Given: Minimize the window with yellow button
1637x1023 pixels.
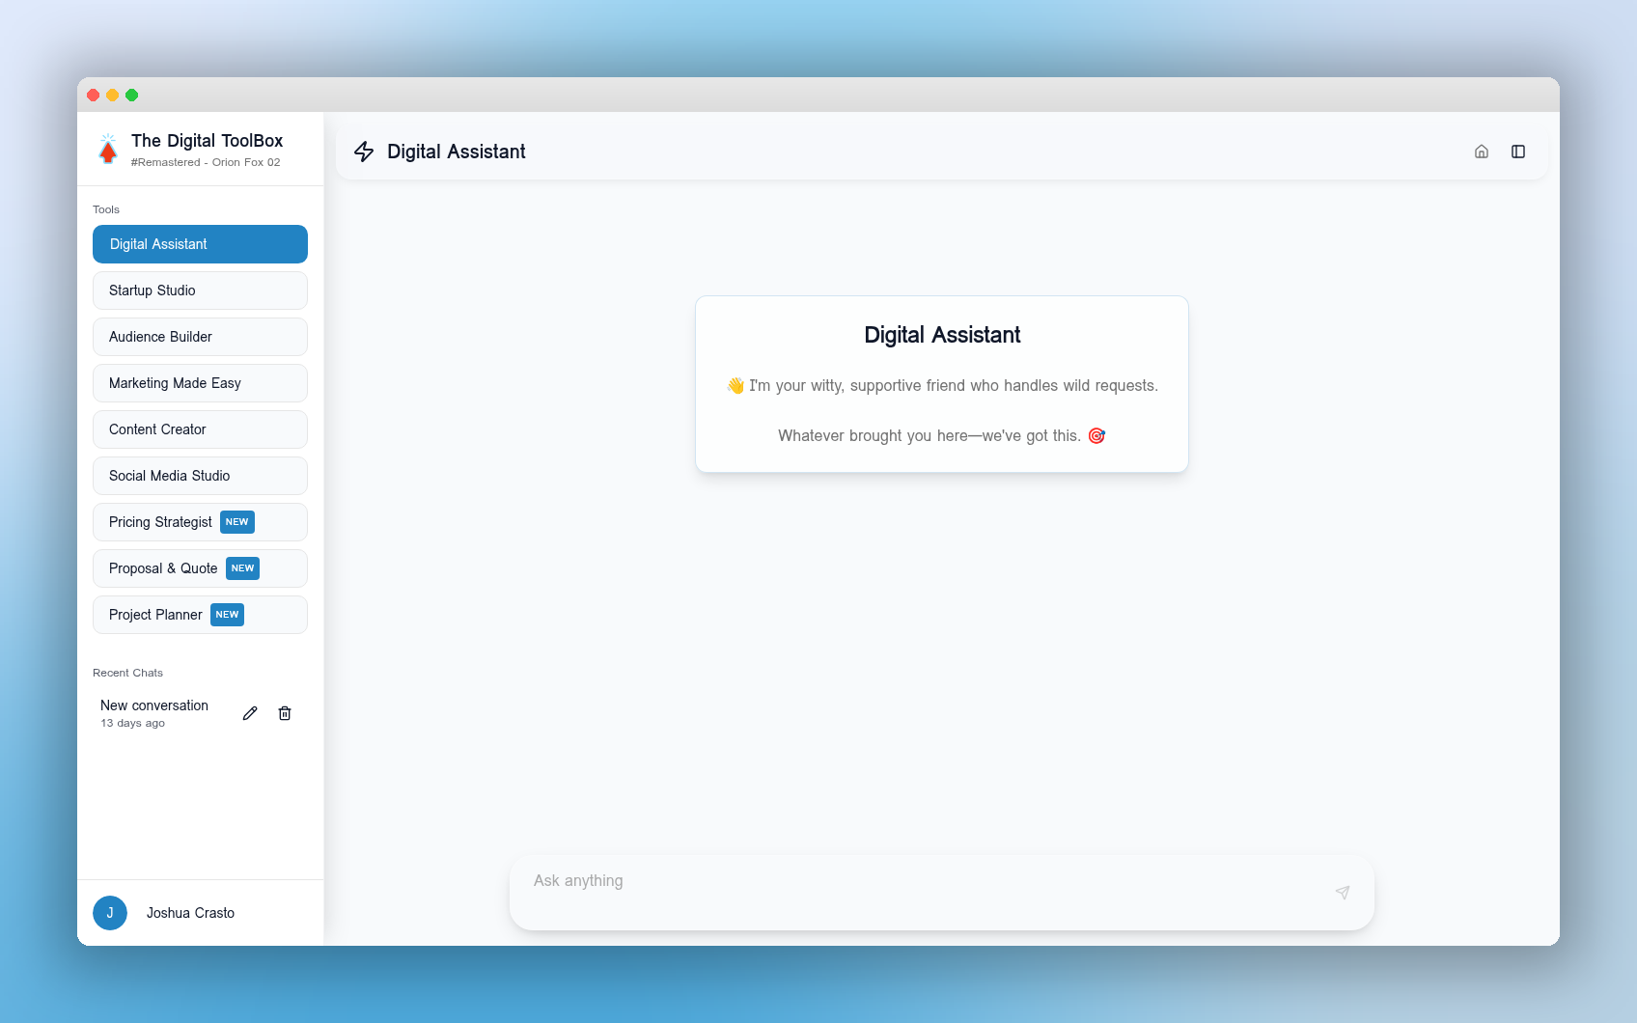Looking at the screenshot, I should pyautogui.click(x=113, y=95).
